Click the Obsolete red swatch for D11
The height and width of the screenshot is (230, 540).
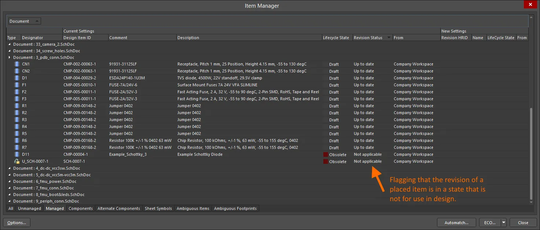point(326,154)
